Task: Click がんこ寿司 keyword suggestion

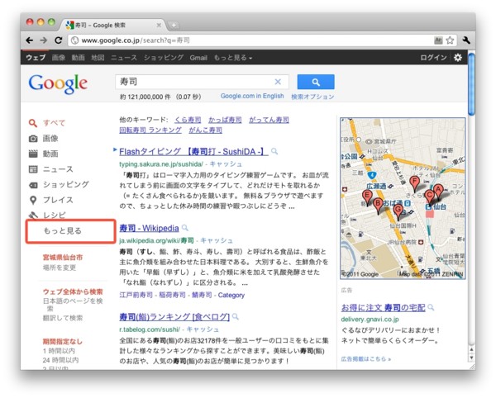Action: coord(206,130)
